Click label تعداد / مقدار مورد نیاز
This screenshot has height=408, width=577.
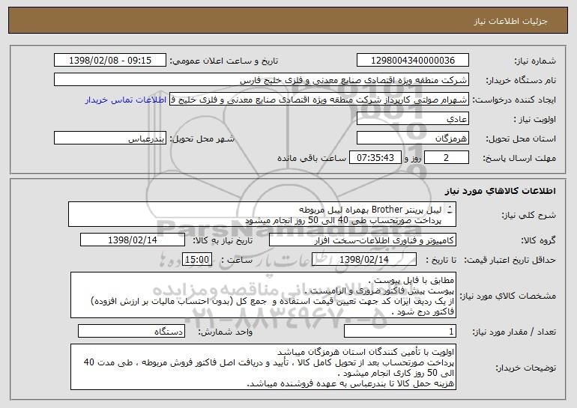click(x=514, y=332)
